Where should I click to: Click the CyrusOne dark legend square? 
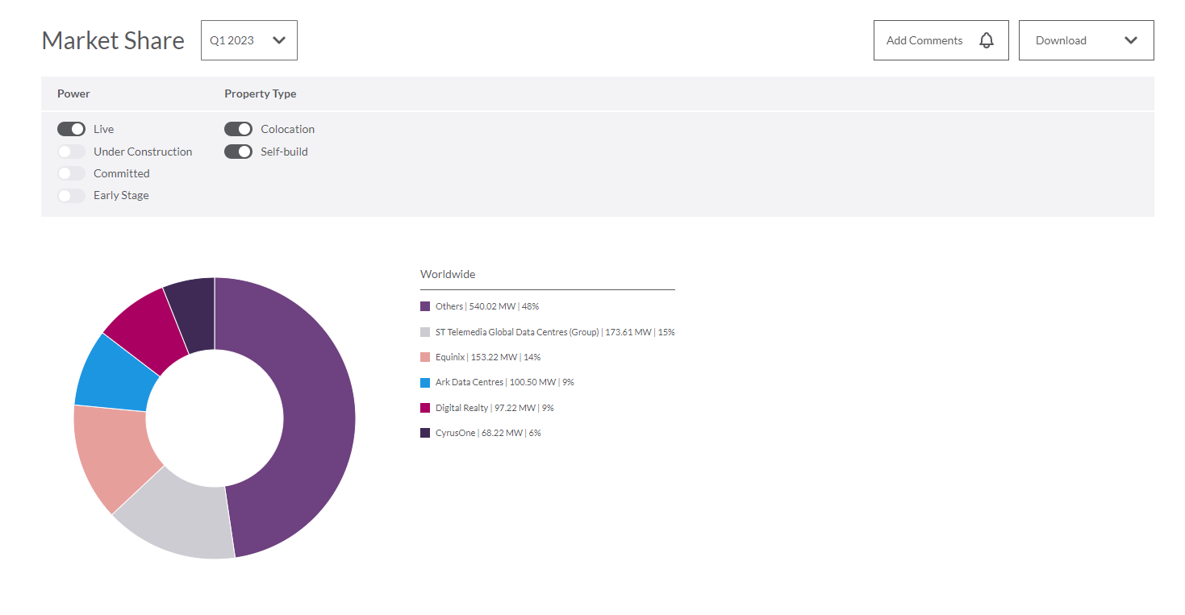click(425, 433)
